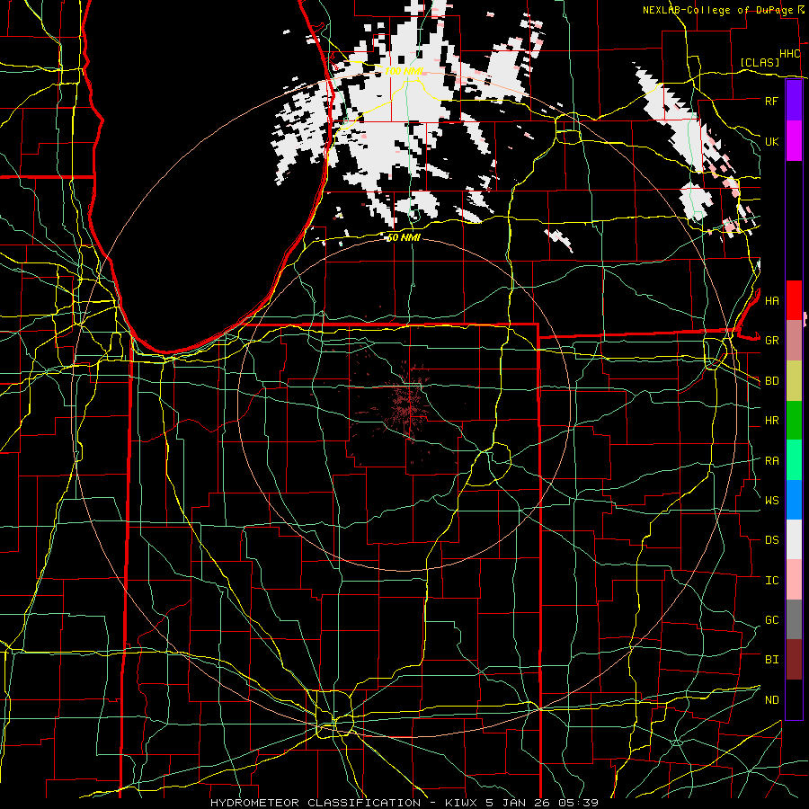Click the 'HR' legend label
809x809 pixels.
coord(771,421)
